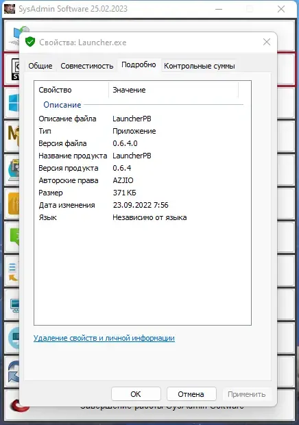This screenshot has height=425, width=299.
Task: Select the Приложение value
Action: click(x=134, y=131)
